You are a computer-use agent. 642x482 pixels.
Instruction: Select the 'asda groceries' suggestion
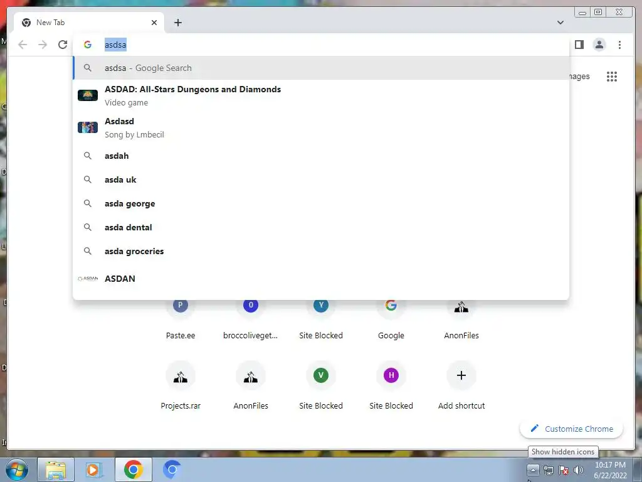pyautogui.click(x=321, y=251)
